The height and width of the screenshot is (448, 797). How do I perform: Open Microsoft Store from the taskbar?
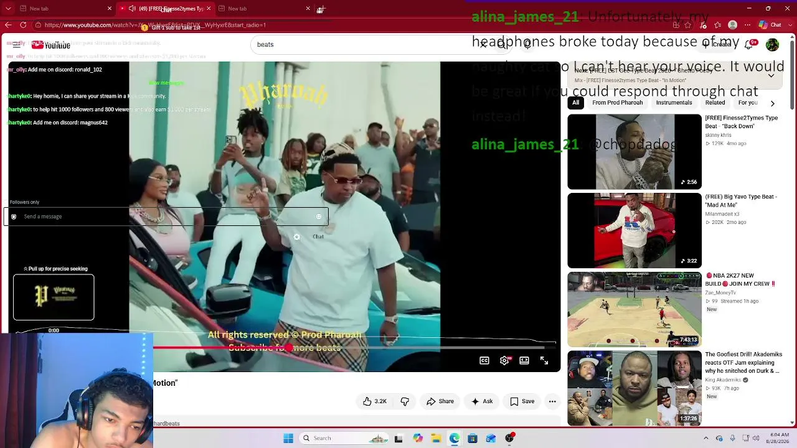[473, 438]
